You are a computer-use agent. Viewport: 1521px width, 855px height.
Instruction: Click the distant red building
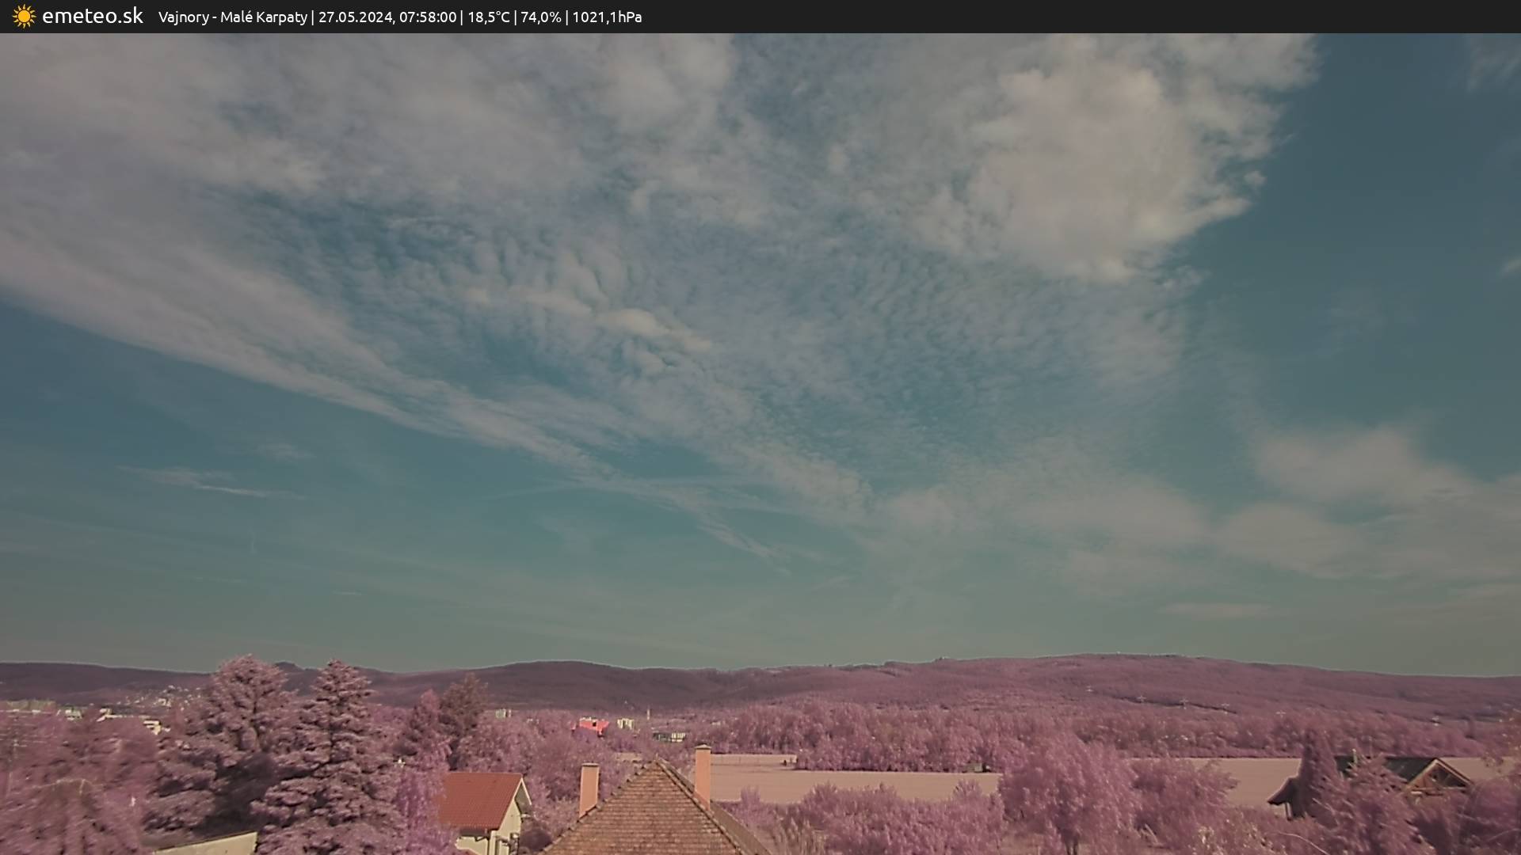click(593, 725)
